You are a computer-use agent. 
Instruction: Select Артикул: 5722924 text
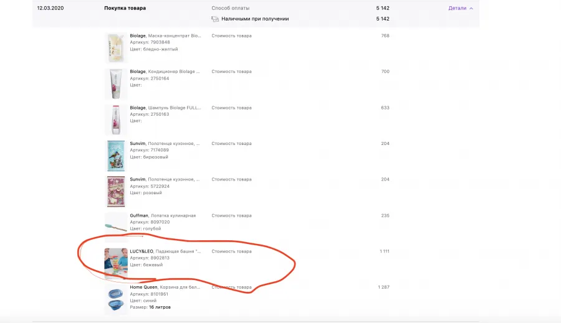point(150,186)
